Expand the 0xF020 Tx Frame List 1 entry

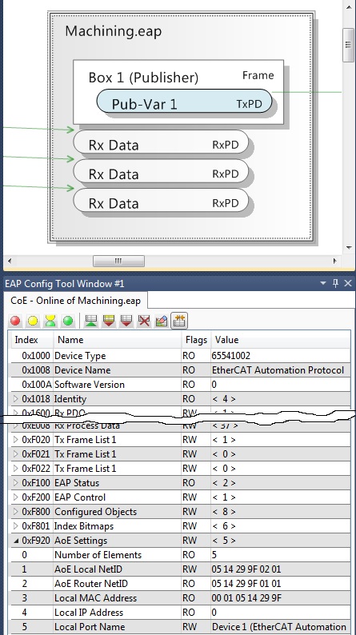tap(16, 439)
